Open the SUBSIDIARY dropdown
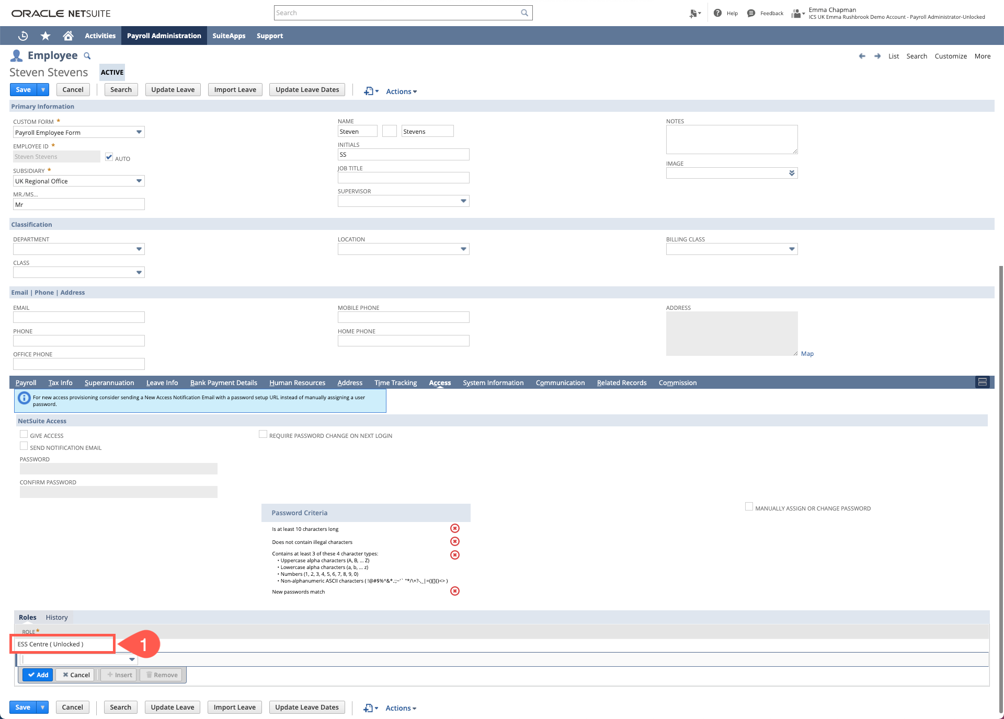1004x719 pixels. click(x=139, y=181)
